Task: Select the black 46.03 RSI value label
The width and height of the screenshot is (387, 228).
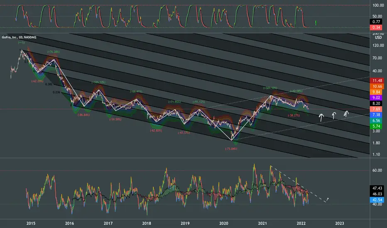Action: [377, 194]
